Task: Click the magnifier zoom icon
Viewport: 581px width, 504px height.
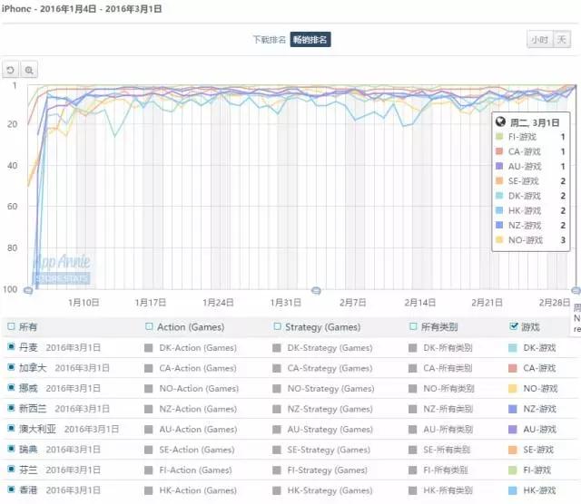Action: [x=29, y=70]
